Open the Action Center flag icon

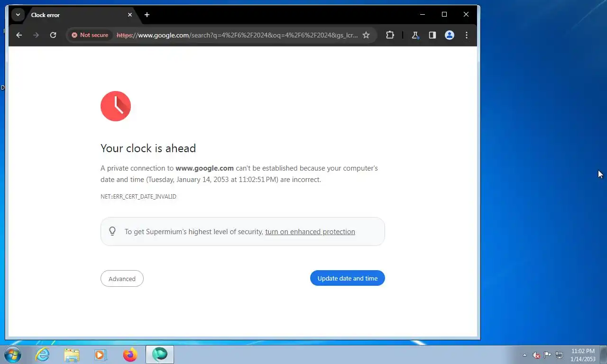pos(548,355)
